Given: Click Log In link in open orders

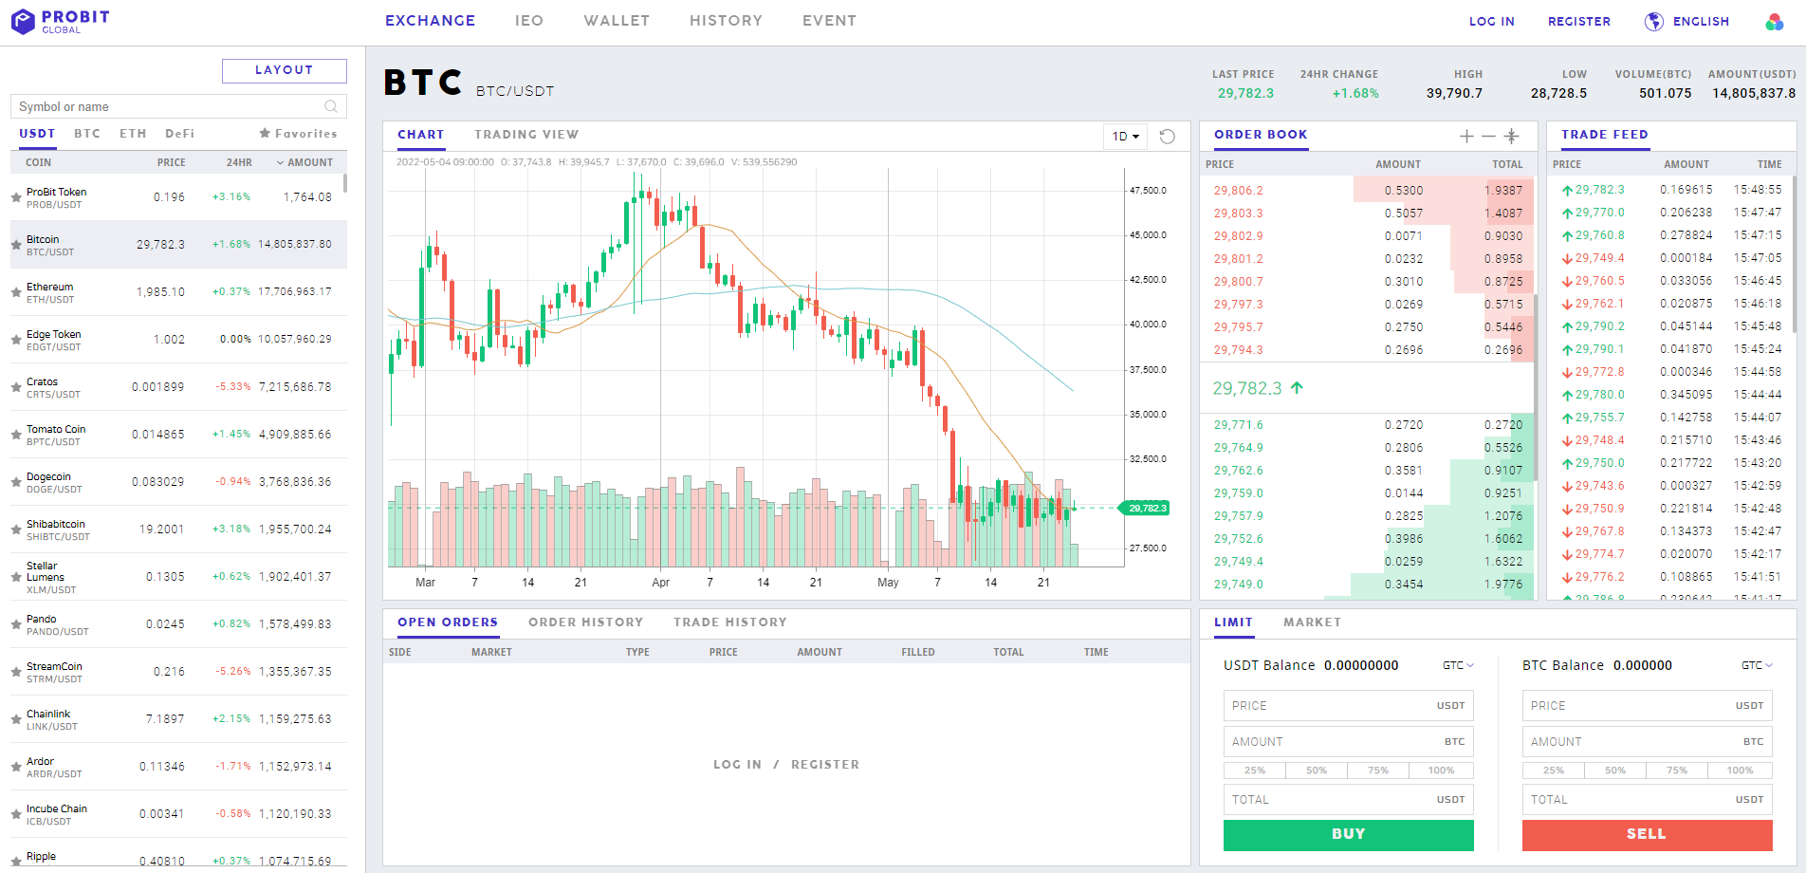Looking at the screenshot, I should click(x=737, y=765).
